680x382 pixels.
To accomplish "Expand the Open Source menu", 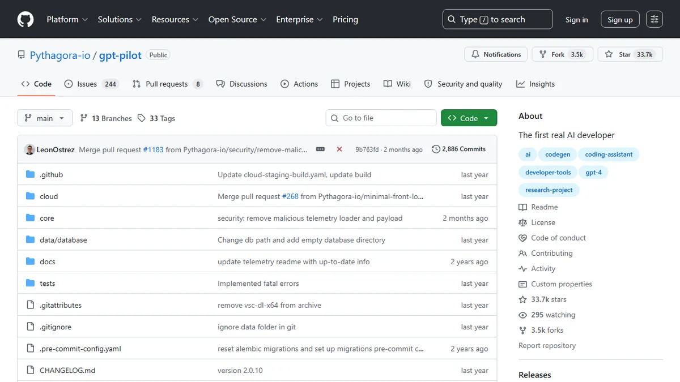I will 237,19.
